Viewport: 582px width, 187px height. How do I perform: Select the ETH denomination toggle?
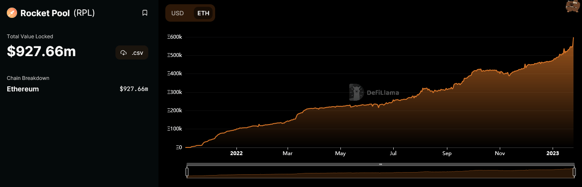click(x=203, y=13)
